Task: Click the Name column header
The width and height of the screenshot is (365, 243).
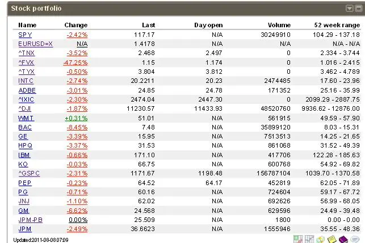Action: pos(27,25)
